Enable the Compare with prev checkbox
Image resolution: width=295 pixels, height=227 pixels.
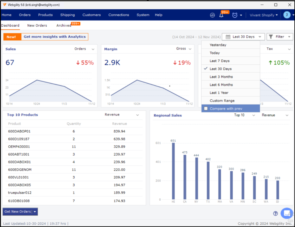coord(206,109)
